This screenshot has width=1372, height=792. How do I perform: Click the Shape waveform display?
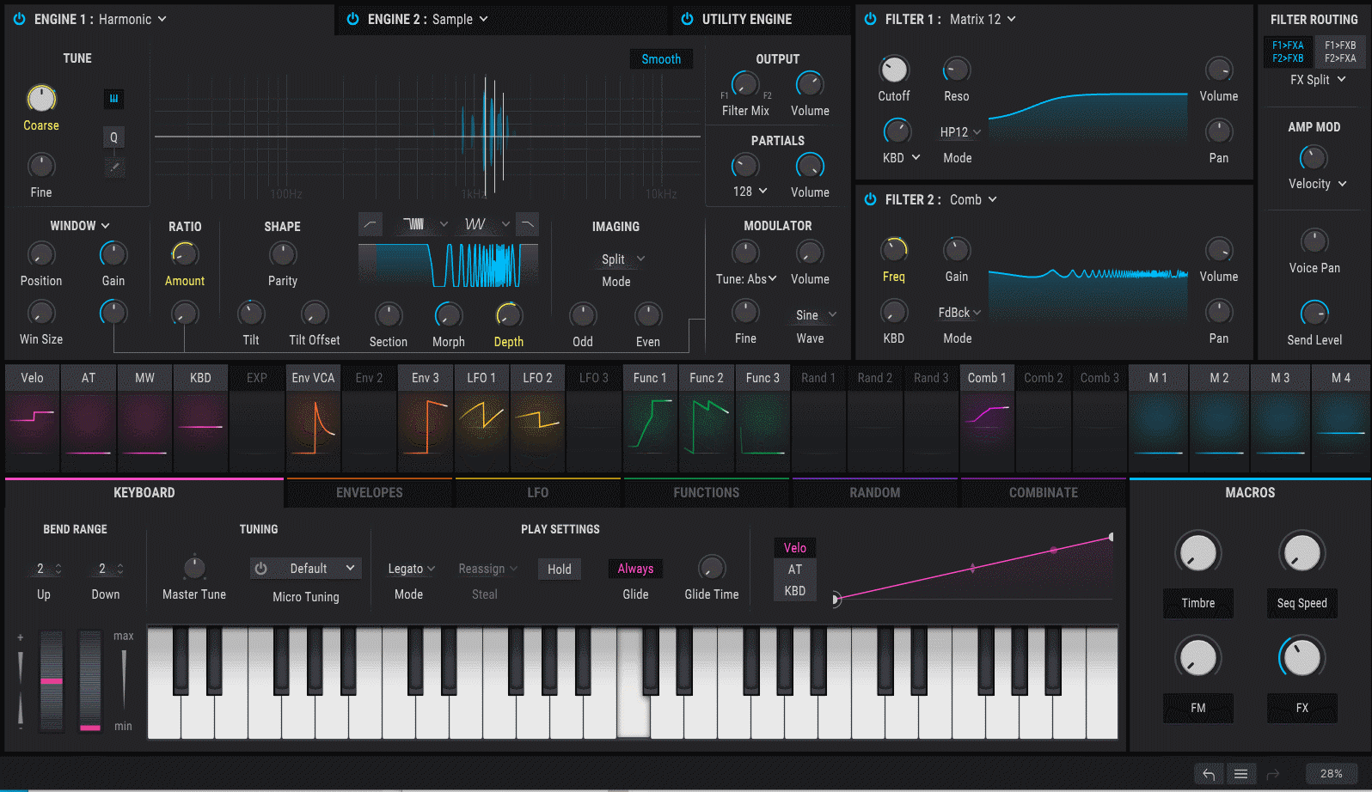pos(448,265)
